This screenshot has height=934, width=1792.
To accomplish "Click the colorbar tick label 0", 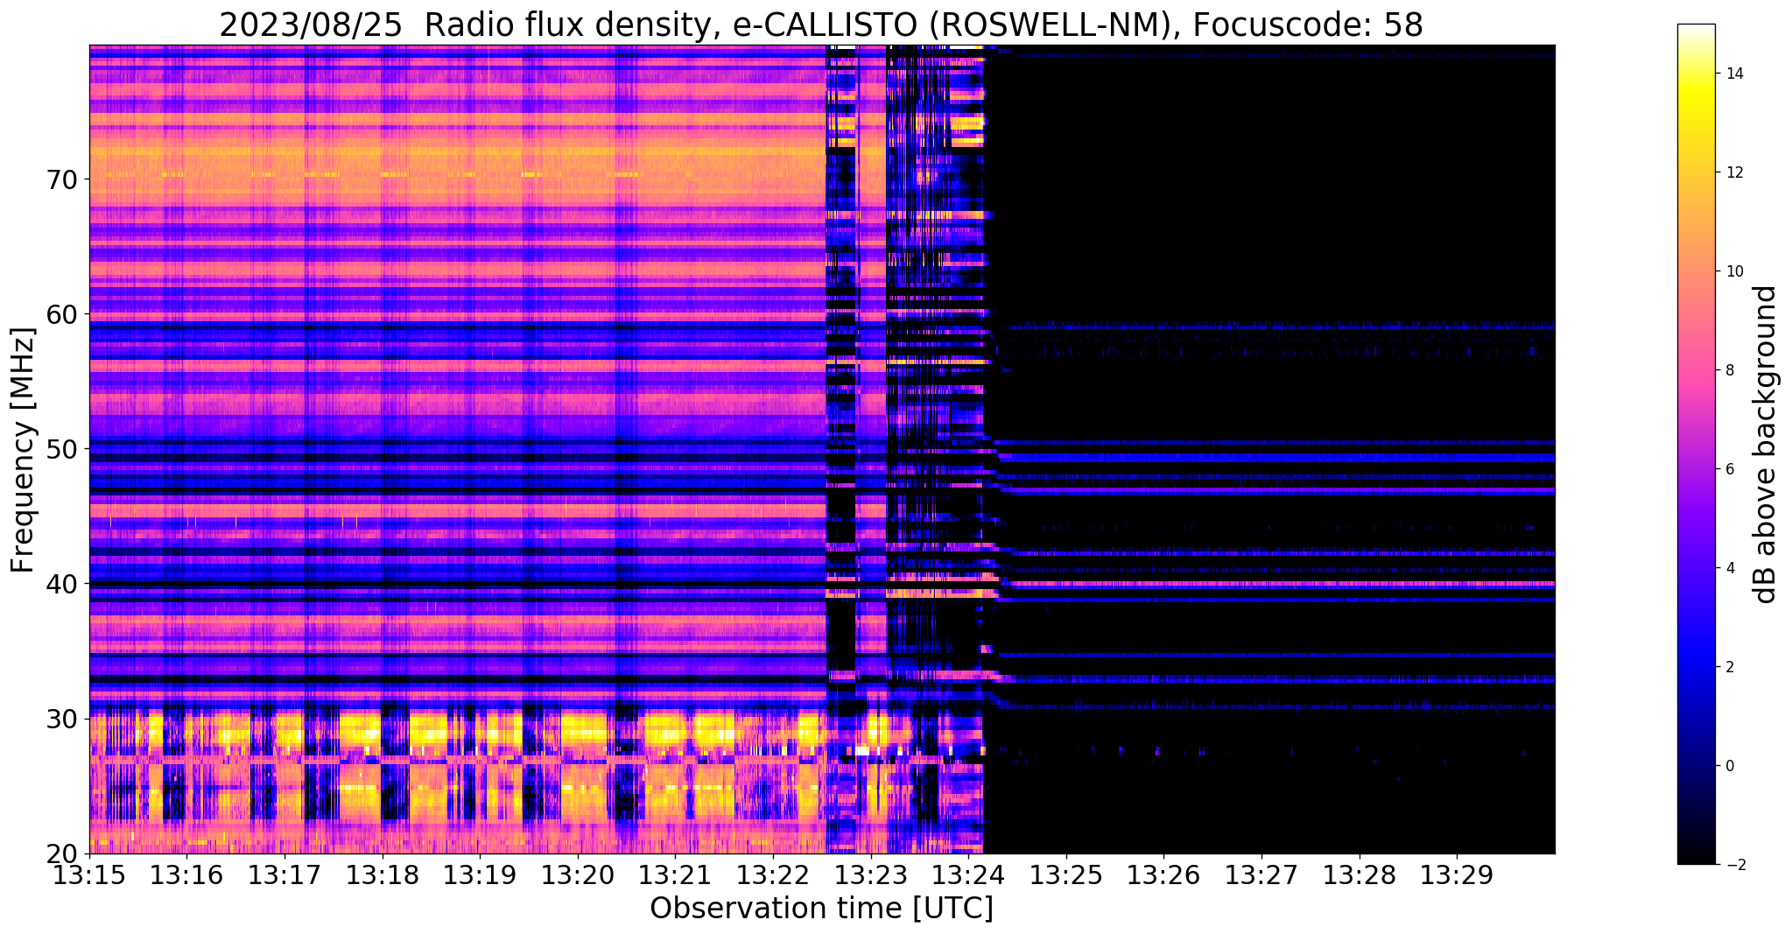I will (x=1729, y=766).
